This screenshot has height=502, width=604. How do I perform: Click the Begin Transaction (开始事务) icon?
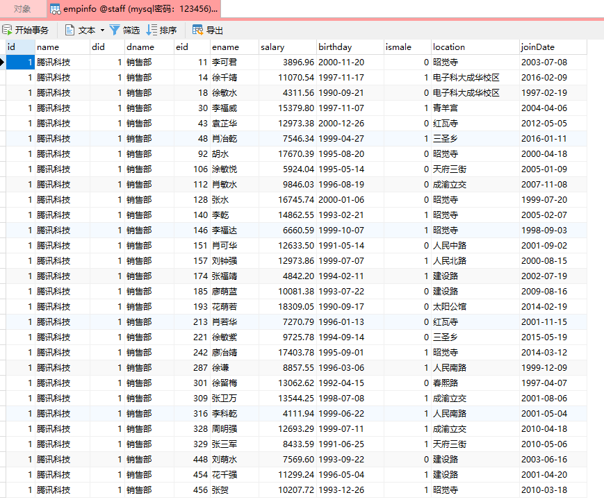tap(7, 30)
